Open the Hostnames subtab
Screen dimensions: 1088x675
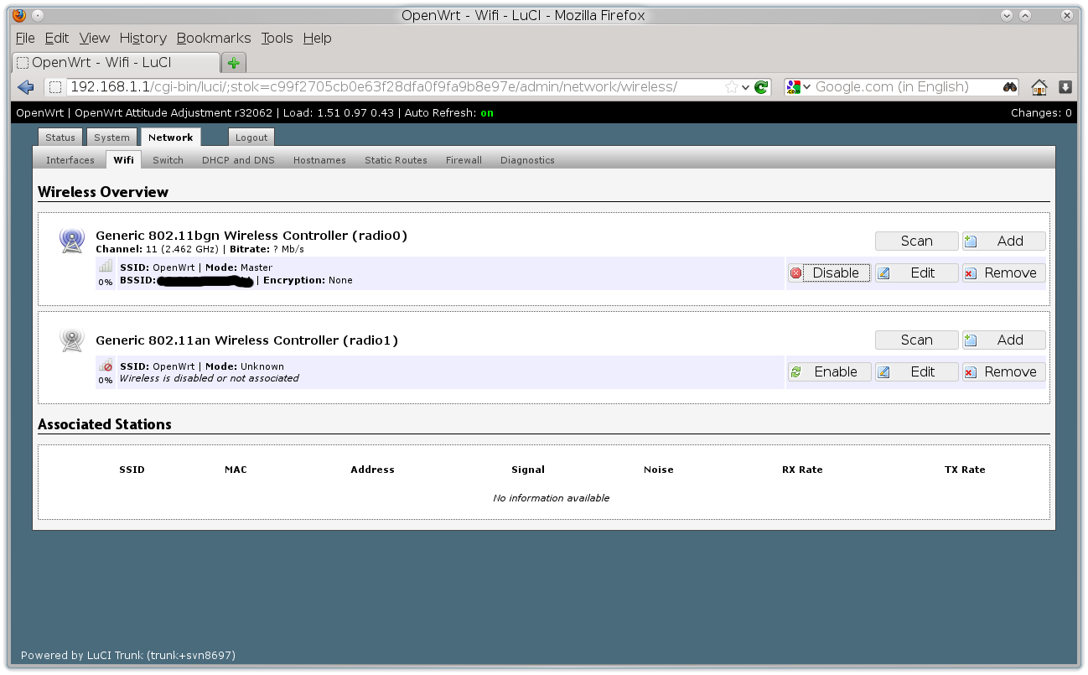pyautogui.click(x=319, y=160)
